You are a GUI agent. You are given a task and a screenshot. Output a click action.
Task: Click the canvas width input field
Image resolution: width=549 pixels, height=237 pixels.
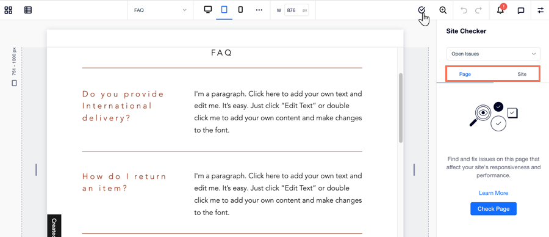296,10
